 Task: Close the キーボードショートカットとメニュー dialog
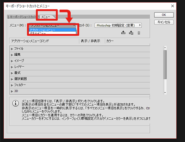(172, 6)
